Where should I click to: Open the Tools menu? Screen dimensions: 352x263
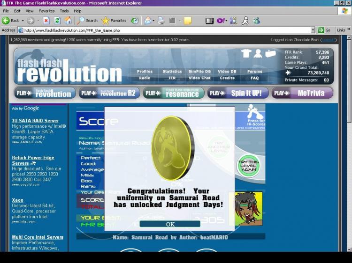(x=64, y=11)
